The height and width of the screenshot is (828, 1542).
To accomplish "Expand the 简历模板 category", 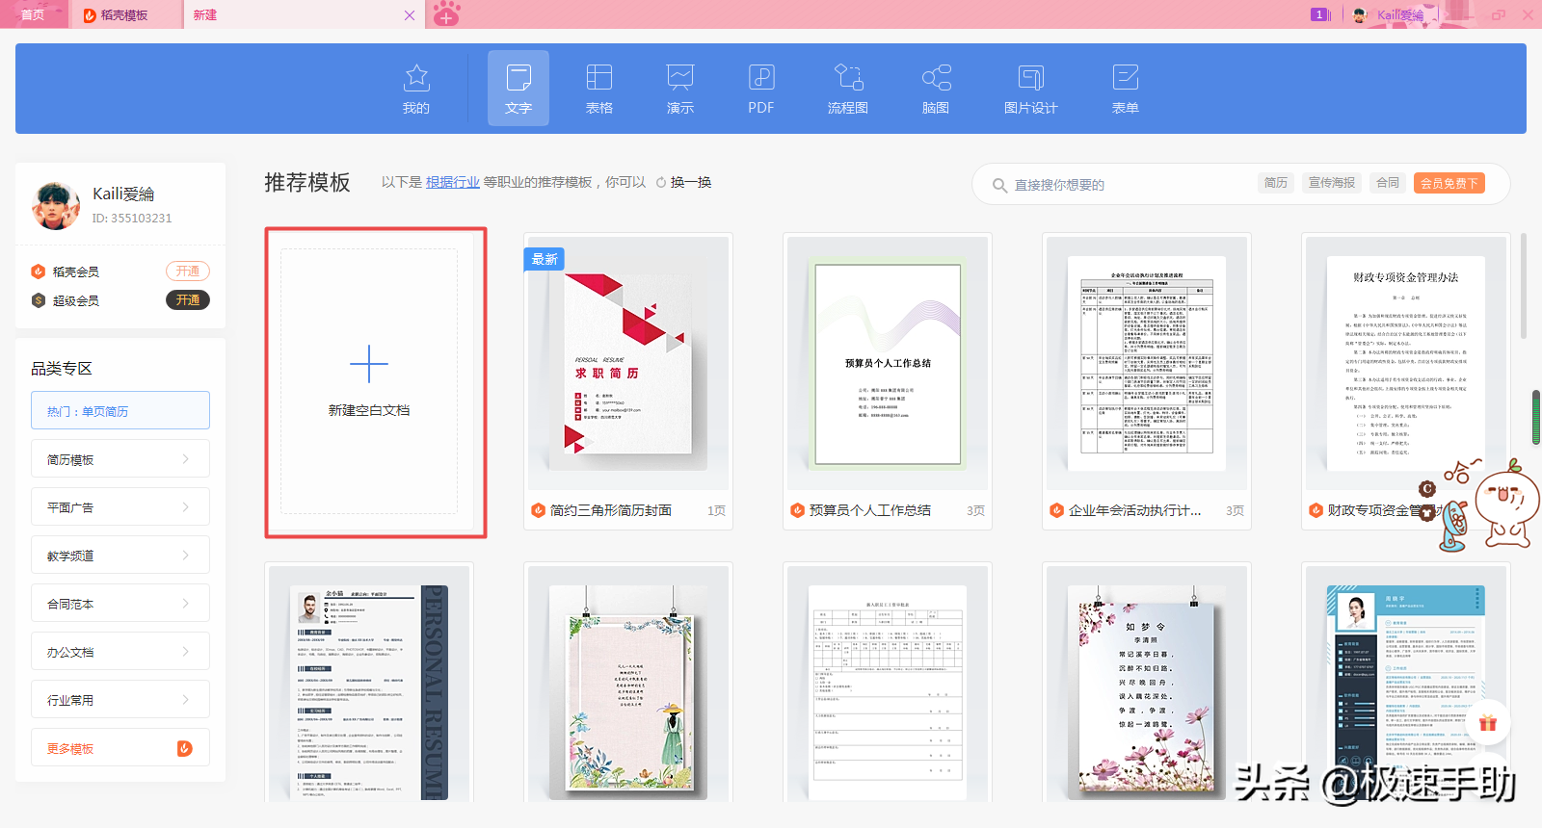I will click(x=120, y=459).
